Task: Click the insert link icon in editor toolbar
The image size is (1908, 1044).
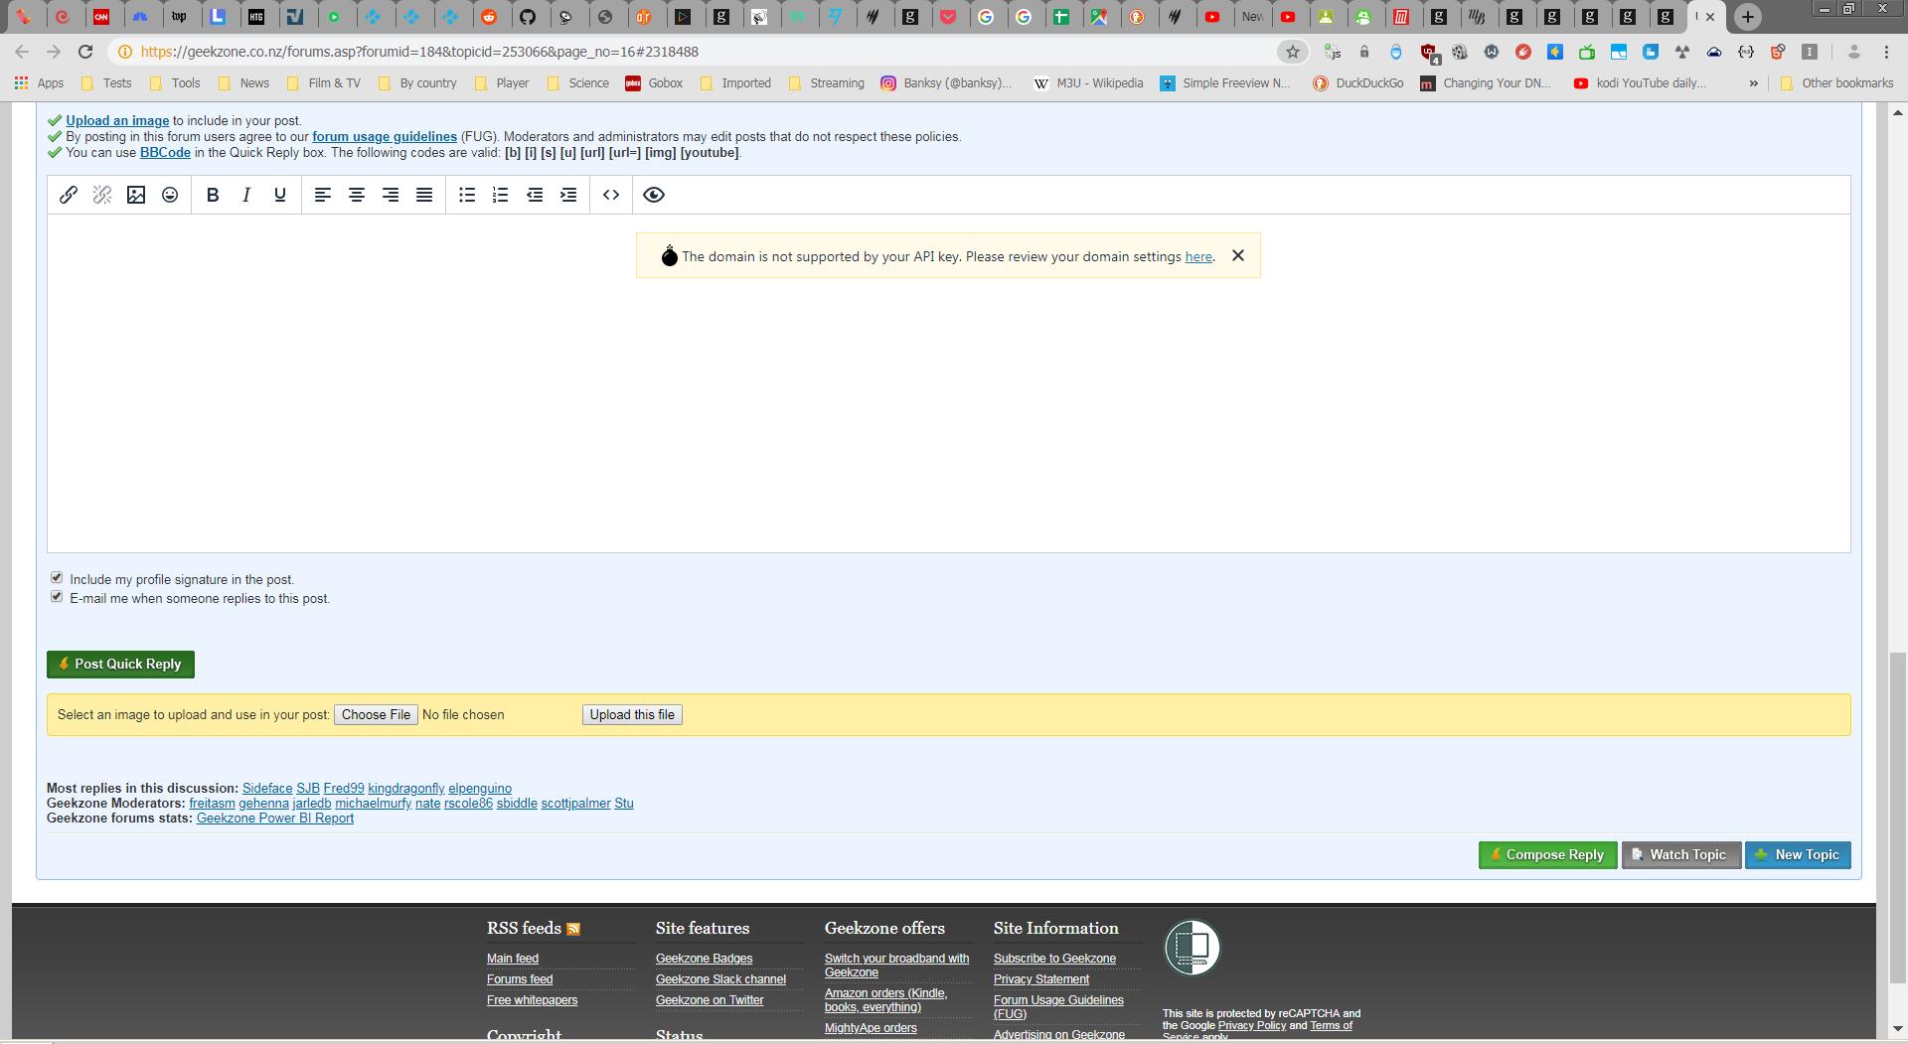Action: (x=69, y=195)
